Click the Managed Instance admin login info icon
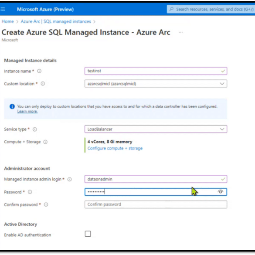 point(69,179)
